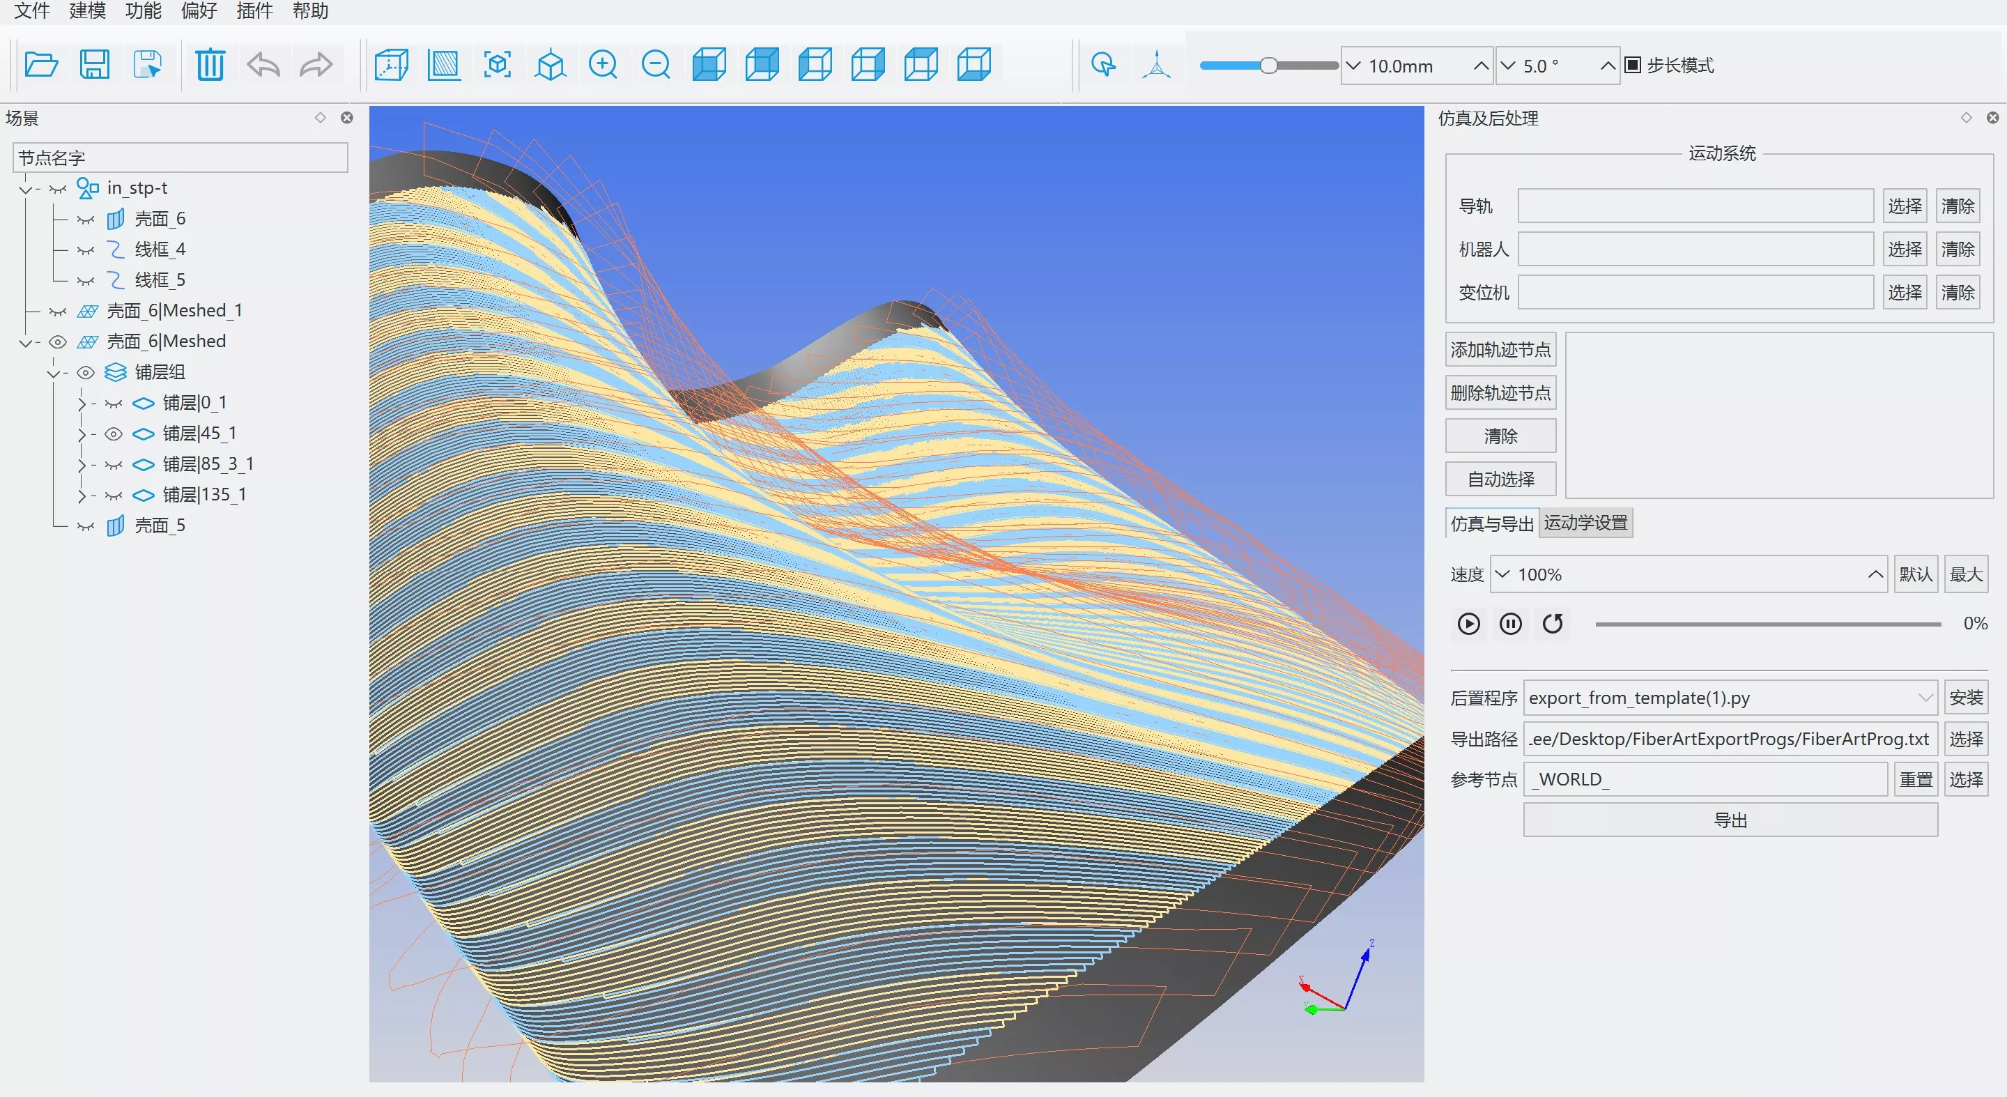Click the 自动选择 button
The image size is (2007, 1097).
click(1500, 480)
